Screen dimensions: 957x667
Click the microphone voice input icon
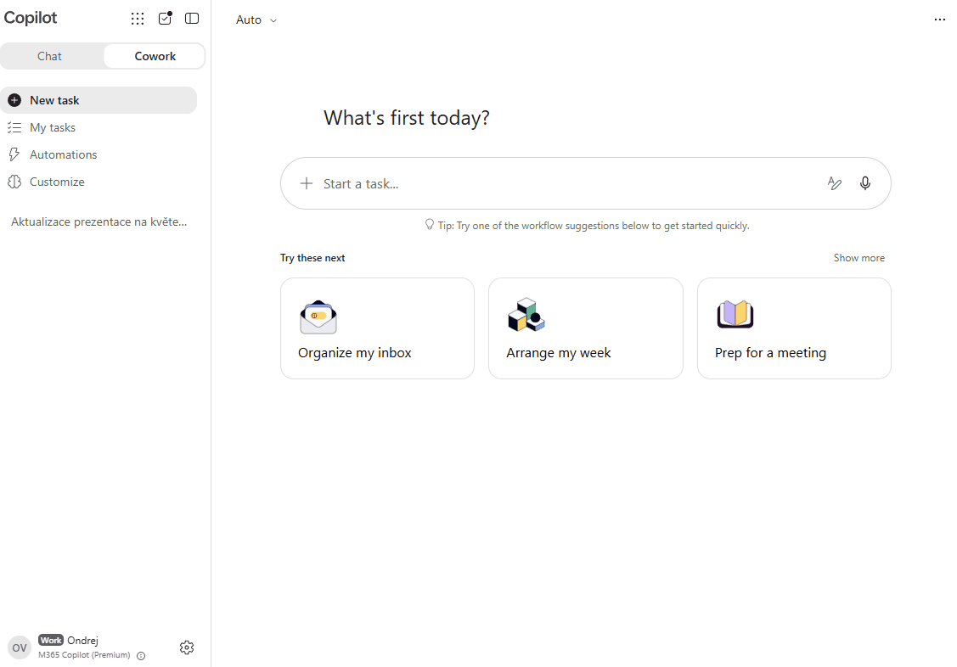click(864, 183)
